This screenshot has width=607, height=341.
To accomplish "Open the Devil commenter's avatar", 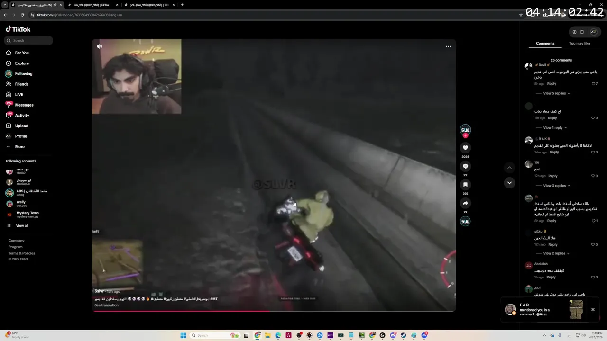I will [528, 66].
